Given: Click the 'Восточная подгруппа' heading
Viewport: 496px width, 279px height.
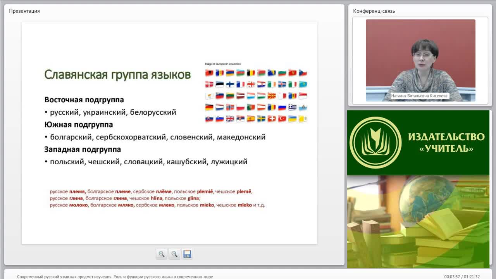Looking at the screenshot, I should click(x=84, y=100).
